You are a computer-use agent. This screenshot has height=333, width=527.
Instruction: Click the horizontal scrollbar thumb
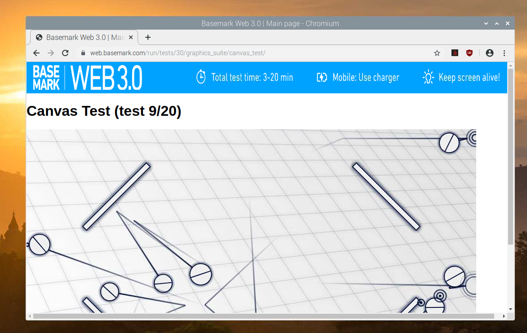264,316
